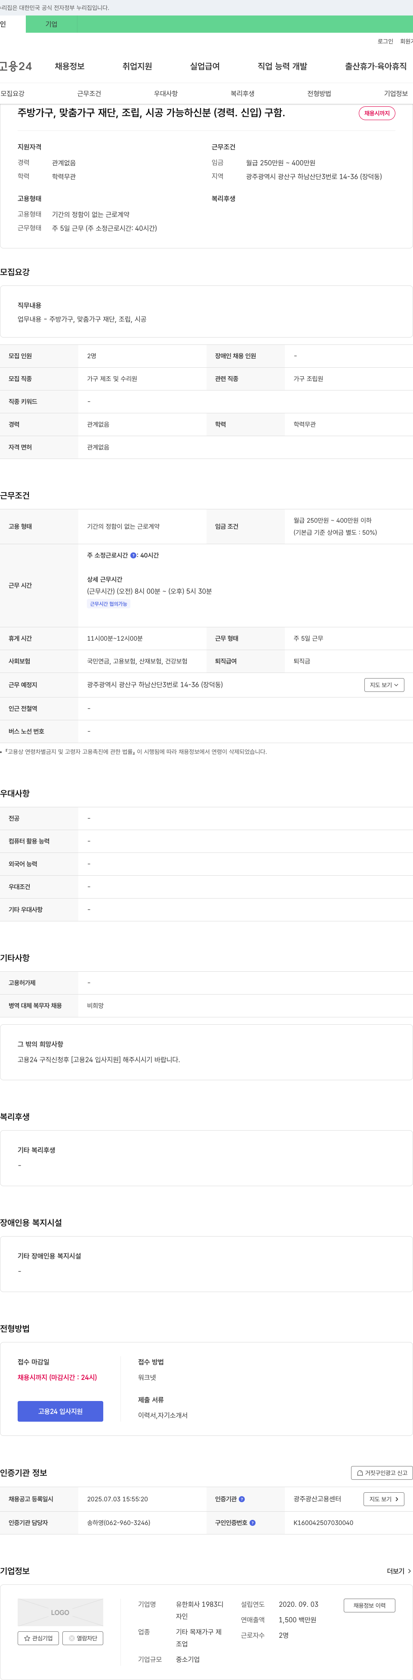Image resolution: width=413 pixels, height=1680 pixels.
Task: Click company name 유한회사 1983디자인
Action: [199, 1610]
